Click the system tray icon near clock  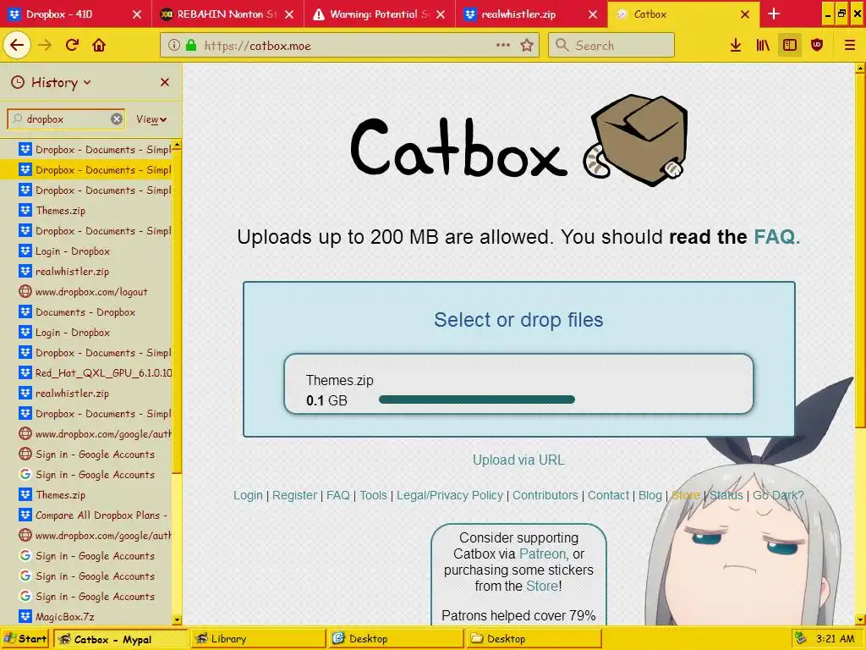click(799, 639)
